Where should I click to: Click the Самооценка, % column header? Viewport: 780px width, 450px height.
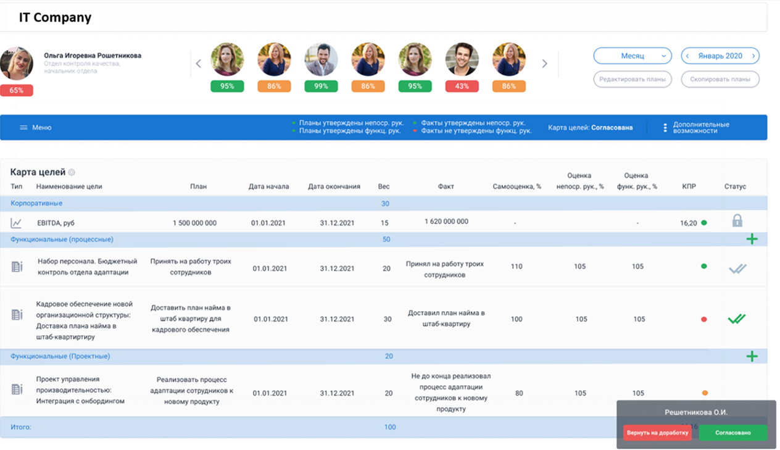tap(517, 186)
